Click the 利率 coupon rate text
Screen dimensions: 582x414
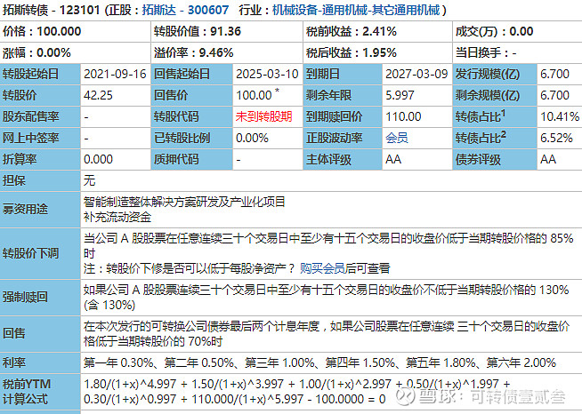(319, 362)
